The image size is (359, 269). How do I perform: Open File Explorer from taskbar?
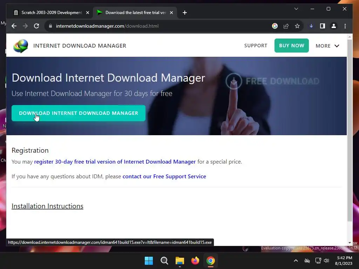point(180,261)
